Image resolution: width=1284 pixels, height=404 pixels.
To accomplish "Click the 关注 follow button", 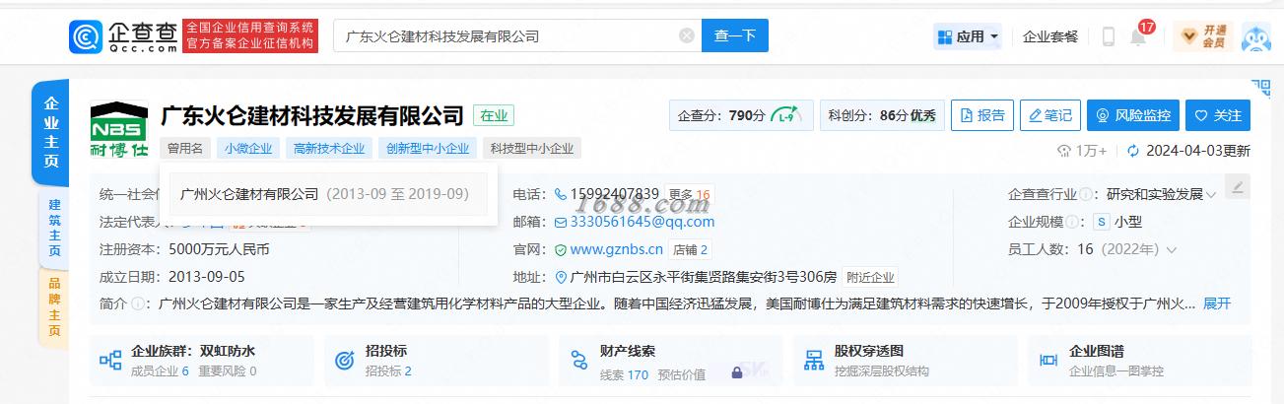I will (1218, 115).
